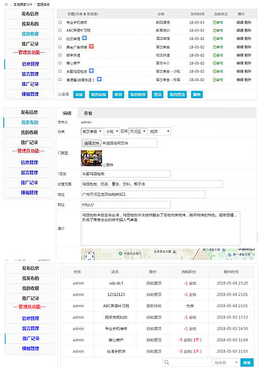
Task: Check the 删除 box beside storefront photo
Action: (x=105, y=165)
